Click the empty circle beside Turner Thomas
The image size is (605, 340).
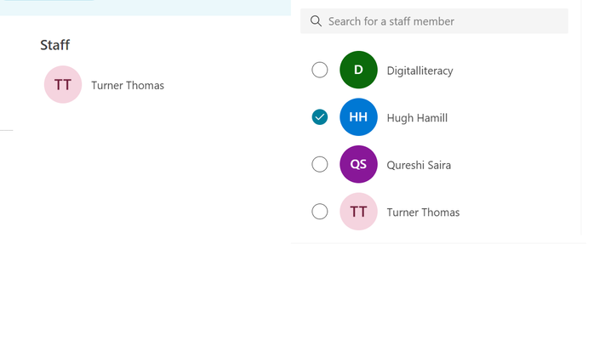pos(320,212)
